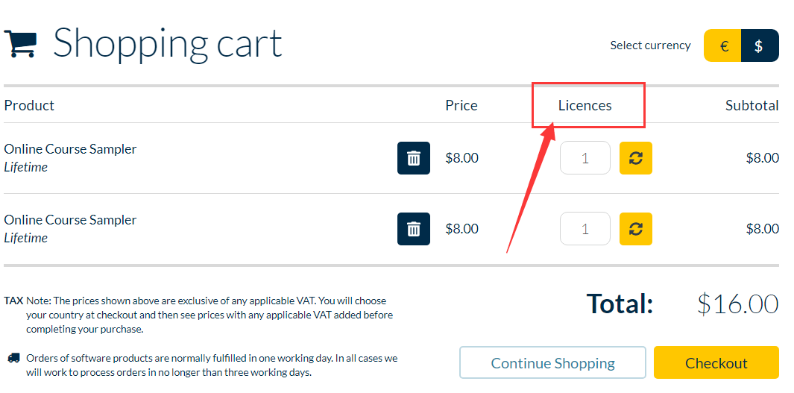This screenshot has height=393, width=794.
Task: Select the dollar currency option
Action: point(759,45)
